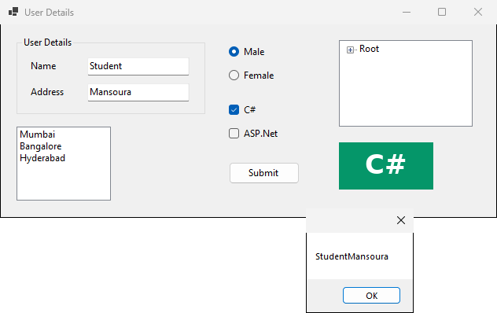
Task: Select the Root tree item label
Action: click(x=369, y=49)
